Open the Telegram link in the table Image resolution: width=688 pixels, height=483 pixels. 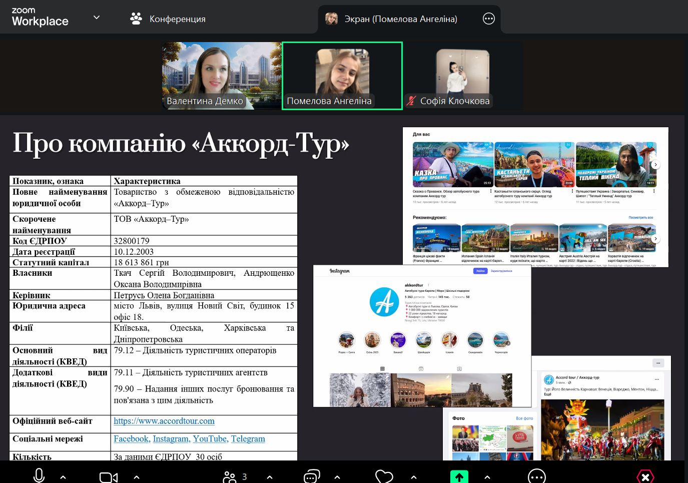[248, 439]
